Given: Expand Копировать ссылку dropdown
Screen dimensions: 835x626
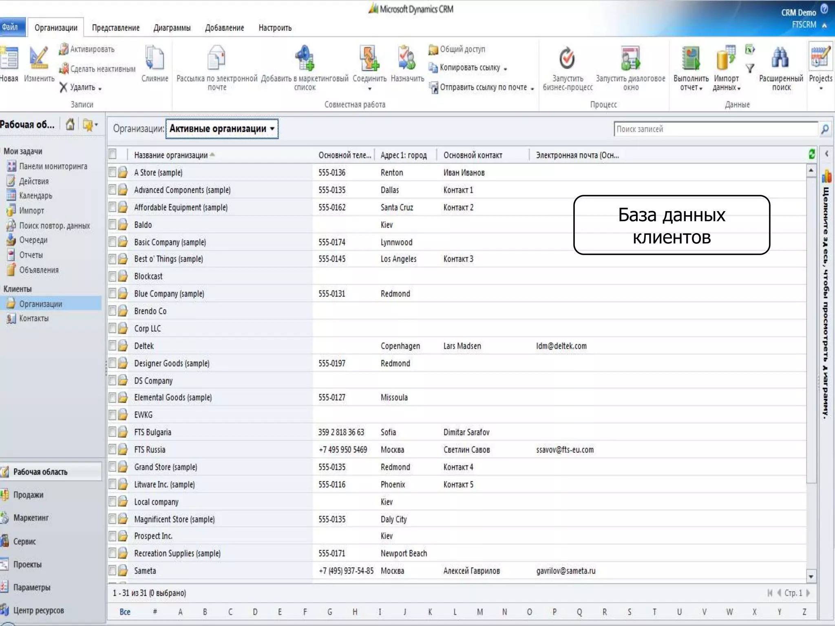Looking at the screenshot, I should (x=506, y=69).
